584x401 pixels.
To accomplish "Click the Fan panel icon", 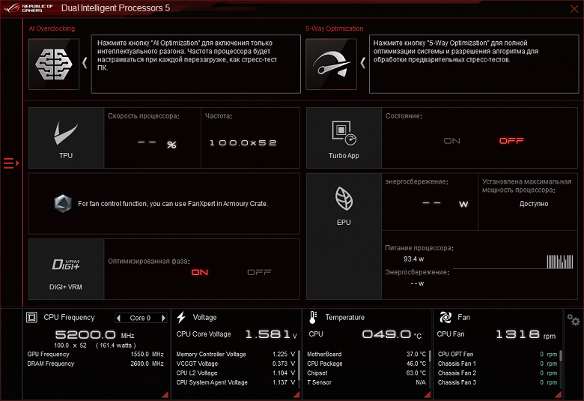I will [445, 318].
